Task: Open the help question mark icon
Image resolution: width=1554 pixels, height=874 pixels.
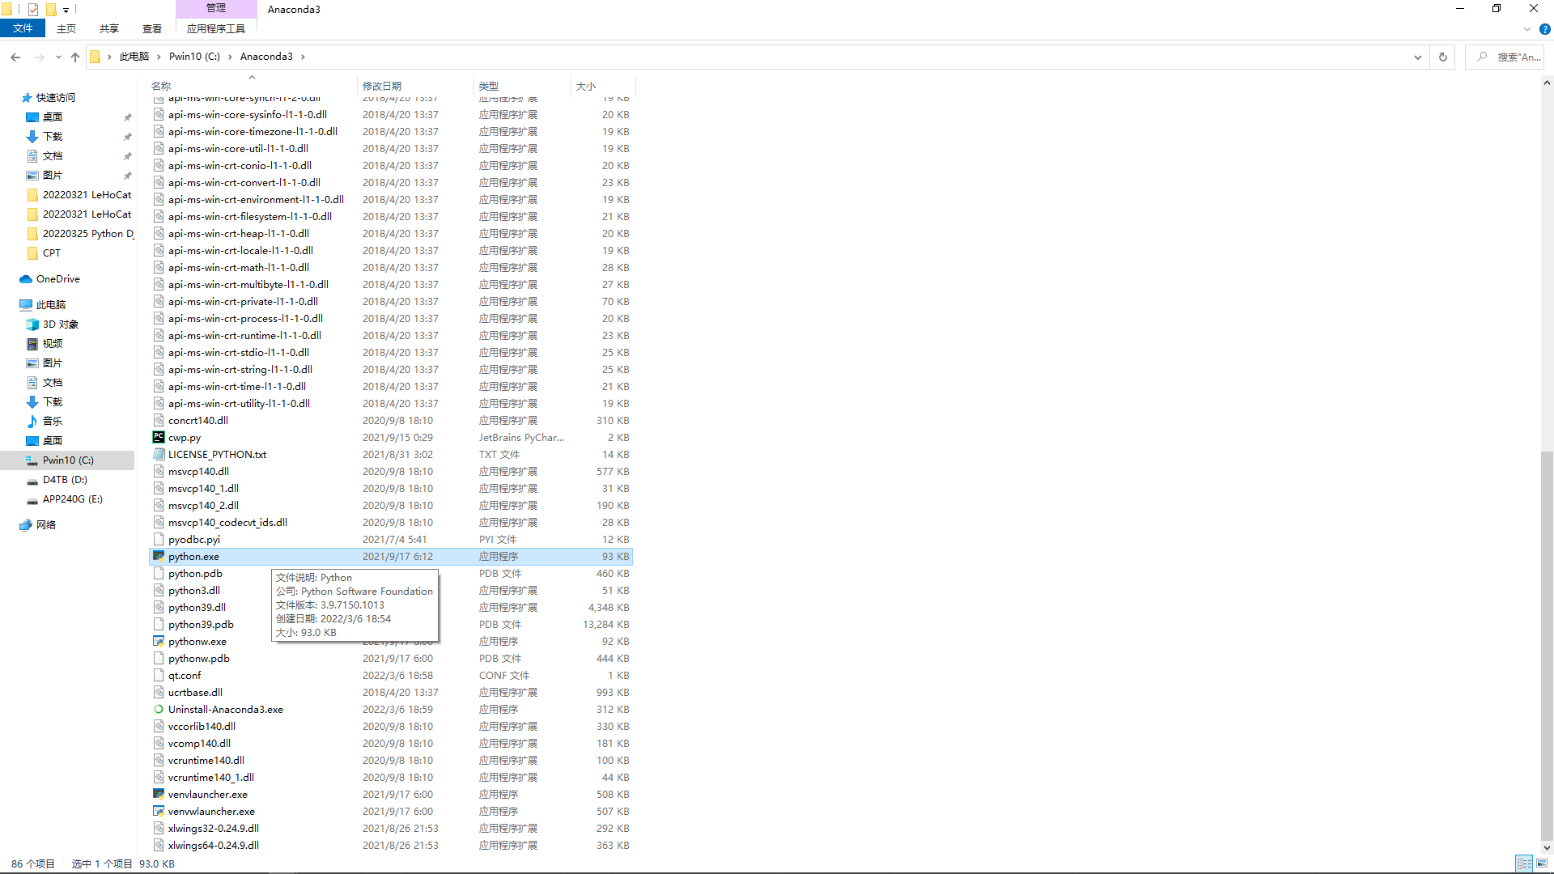Action: click(1545, 29)
